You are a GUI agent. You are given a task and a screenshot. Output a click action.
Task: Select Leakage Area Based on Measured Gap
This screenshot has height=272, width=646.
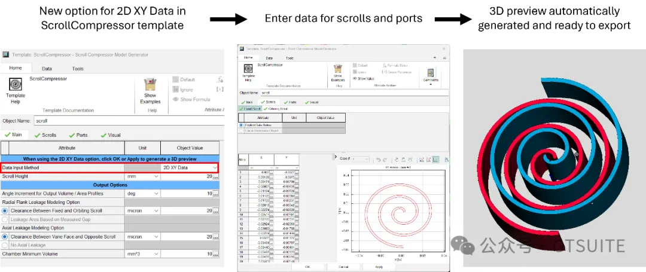tap(5, 219)
